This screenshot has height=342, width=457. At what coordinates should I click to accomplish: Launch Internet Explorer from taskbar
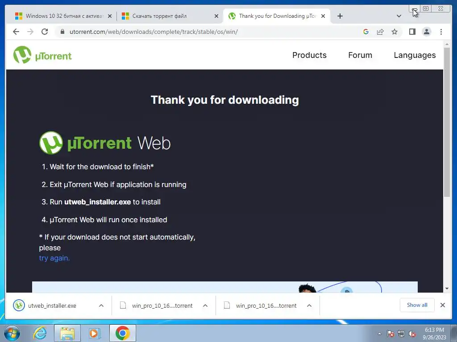click(x=40, y=333)
